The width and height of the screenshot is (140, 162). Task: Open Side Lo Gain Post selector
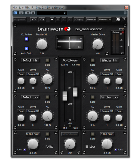[x=119, y=111]
